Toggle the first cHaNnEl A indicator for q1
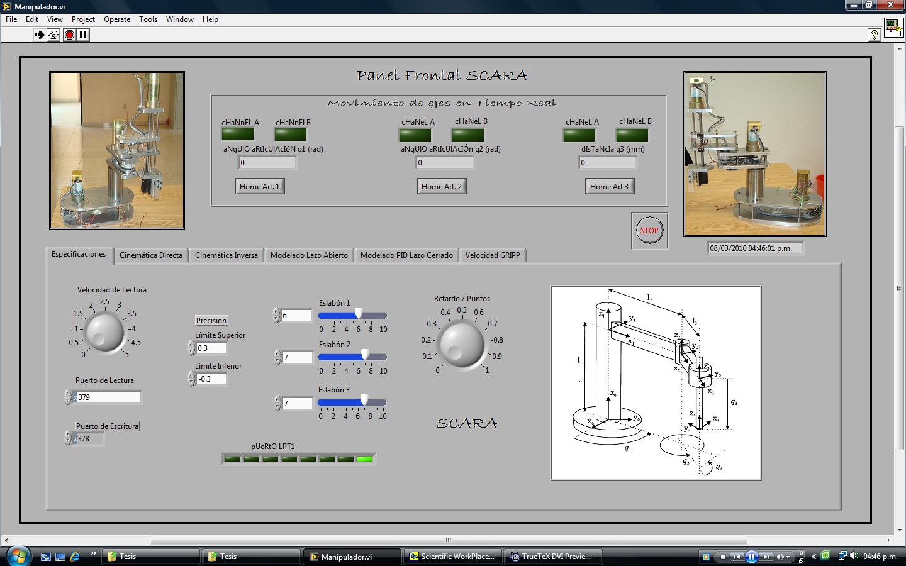Screen dimensions: 906x566 click(x=237, y=134)
